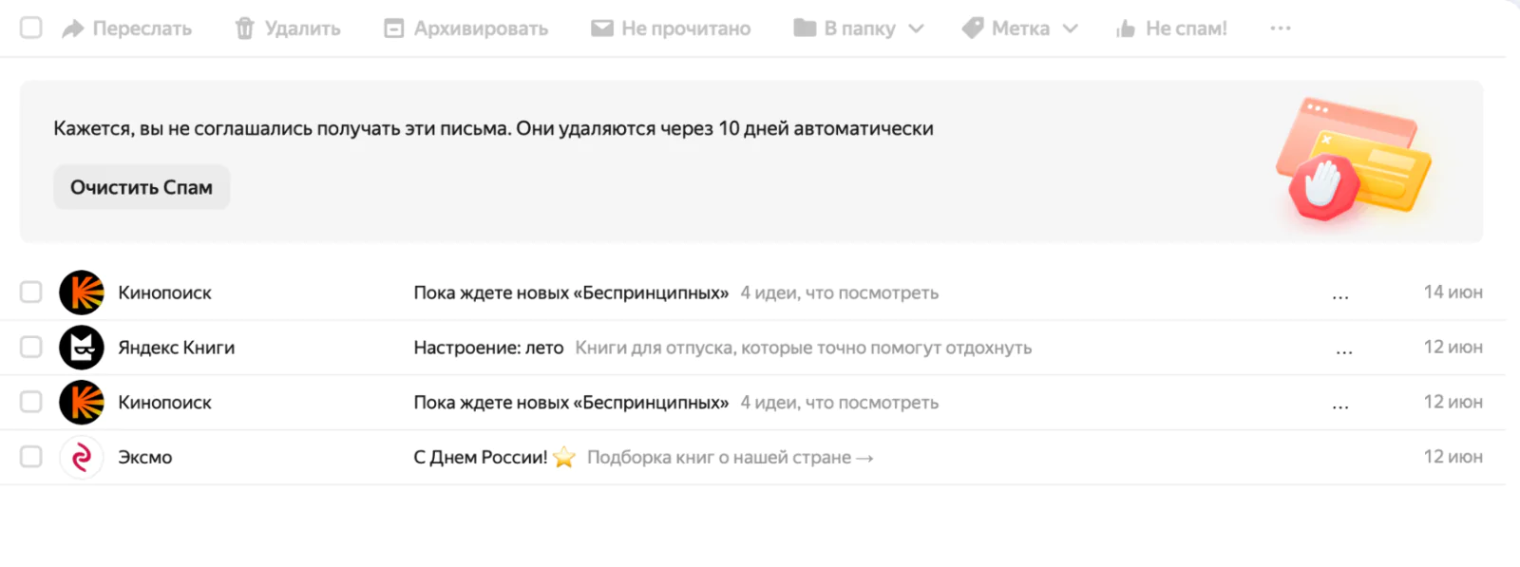Toggle the select-all checkbox in the toolbar
The width and height of the screenshot is (1520, 567).
click(31, 28)
